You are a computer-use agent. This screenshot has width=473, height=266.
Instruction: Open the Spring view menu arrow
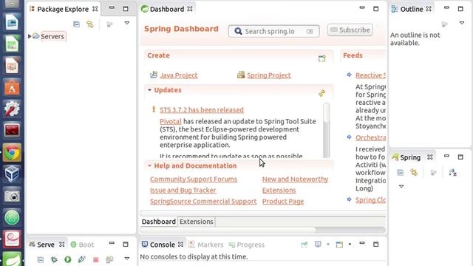pos(401,186)
